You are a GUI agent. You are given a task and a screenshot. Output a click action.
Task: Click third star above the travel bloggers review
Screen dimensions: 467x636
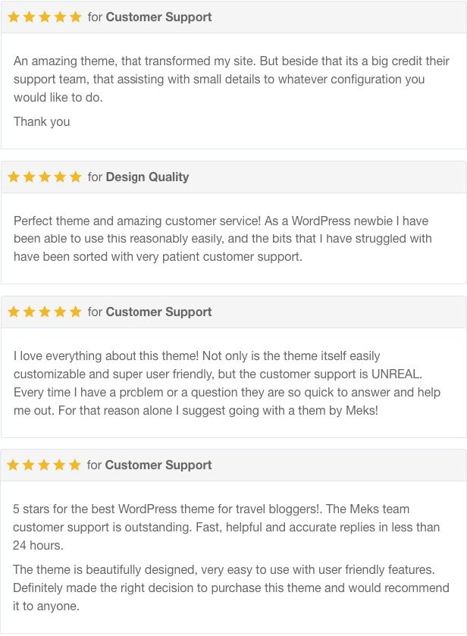click(44, 465)
